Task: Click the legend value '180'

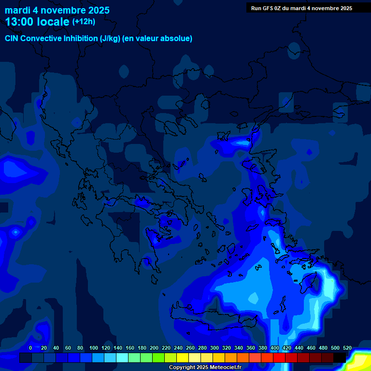Action: click(x=142, y=348)
